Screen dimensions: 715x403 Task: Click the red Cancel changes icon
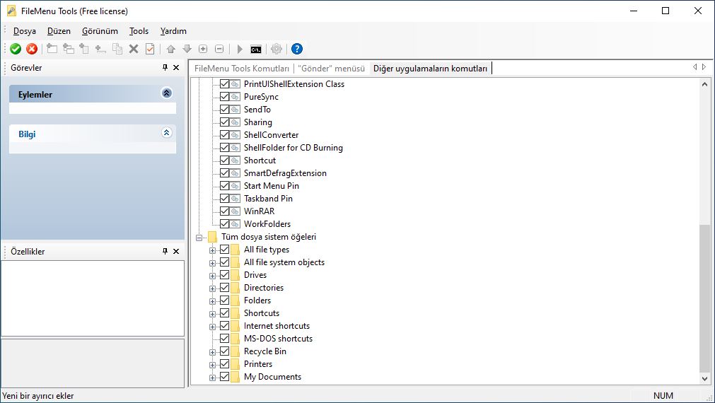[x=31, y=49]
